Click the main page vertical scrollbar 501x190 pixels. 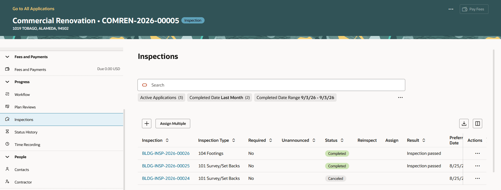click(x=494, y=111)
